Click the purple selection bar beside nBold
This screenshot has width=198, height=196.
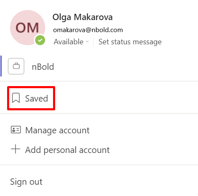click(x=1, y=66)
